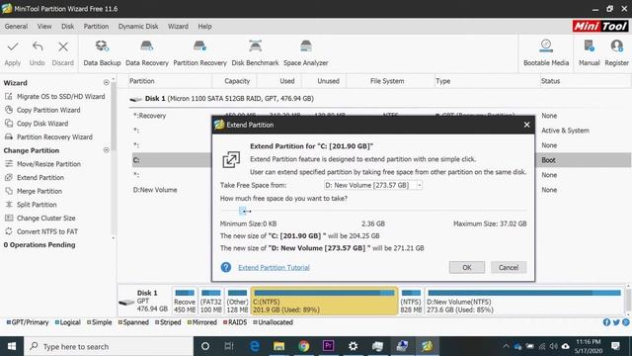632x356 pixels.
Task: Click the Capacity column header
Action: coord(237,81)
